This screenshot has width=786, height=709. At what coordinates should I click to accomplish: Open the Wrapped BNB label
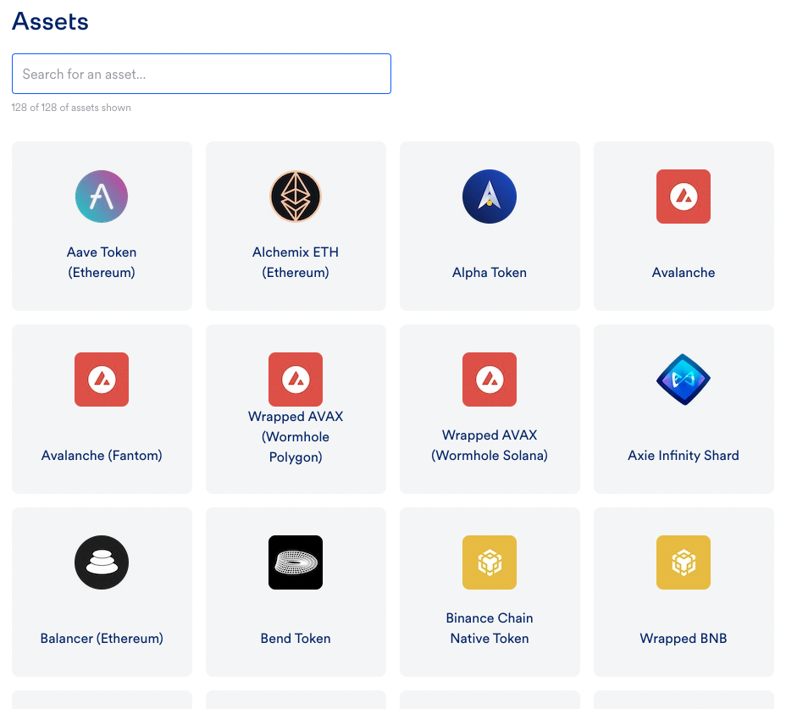coord(684,639)
